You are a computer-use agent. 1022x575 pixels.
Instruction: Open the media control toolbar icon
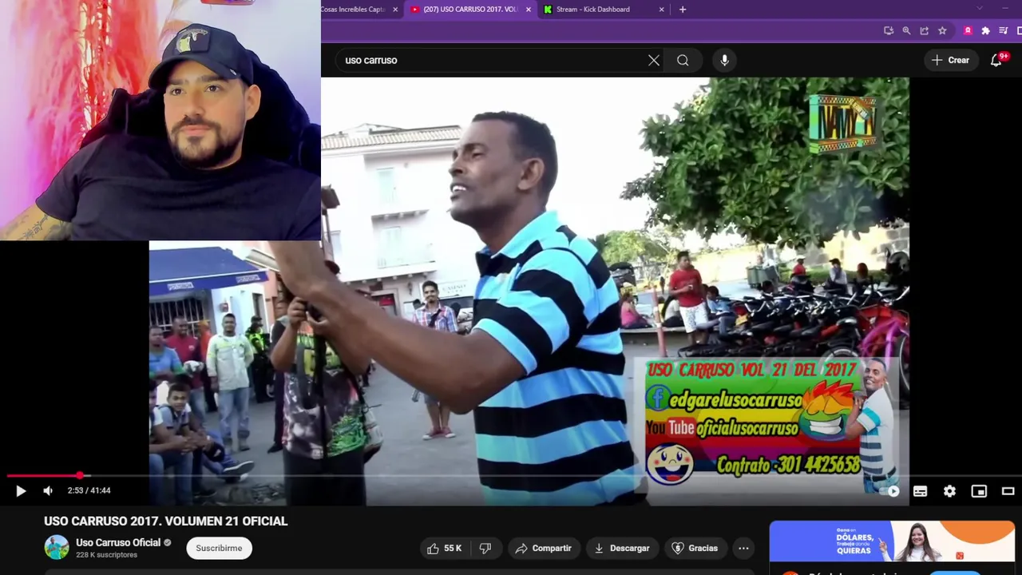(x=1004, y=30)
